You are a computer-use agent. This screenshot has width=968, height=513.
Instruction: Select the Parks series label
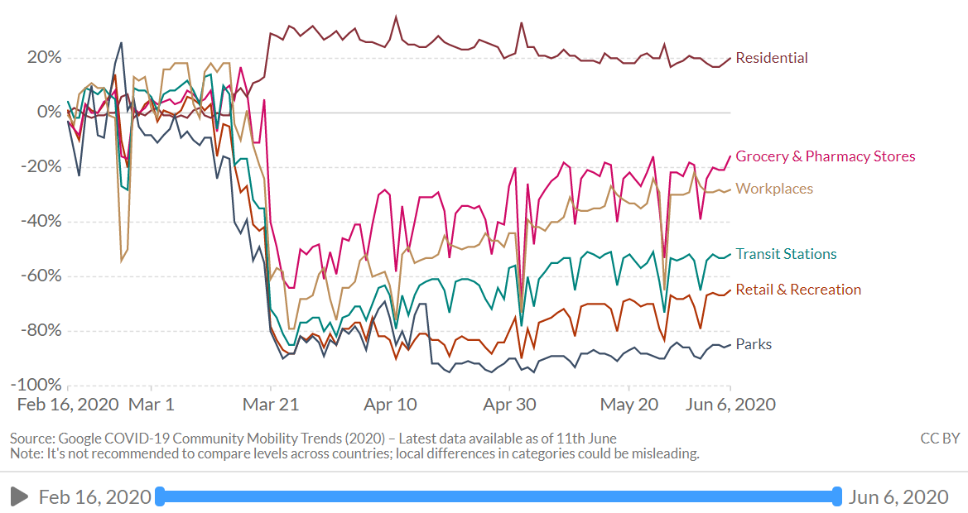(x=753, y=344)
